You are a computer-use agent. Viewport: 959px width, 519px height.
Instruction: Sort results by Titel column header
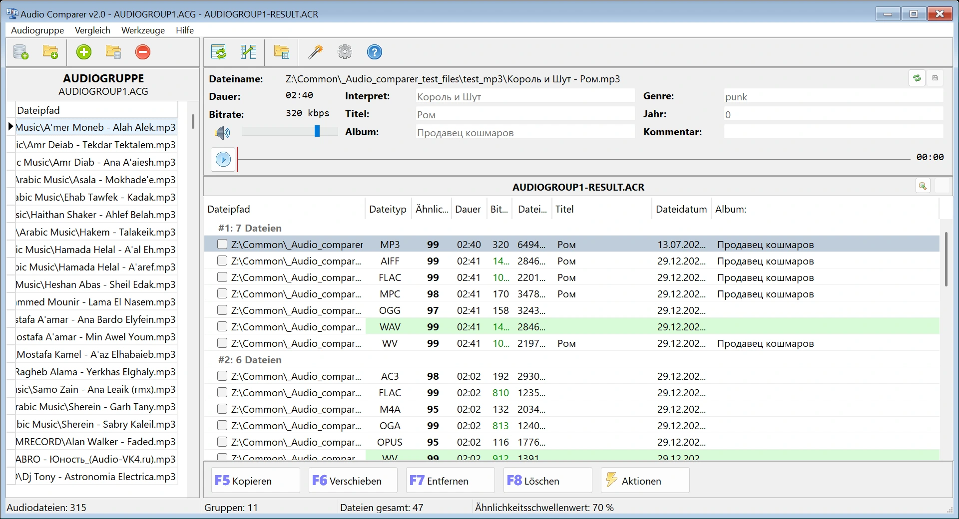pyautogui.click(x=601, y=209)
